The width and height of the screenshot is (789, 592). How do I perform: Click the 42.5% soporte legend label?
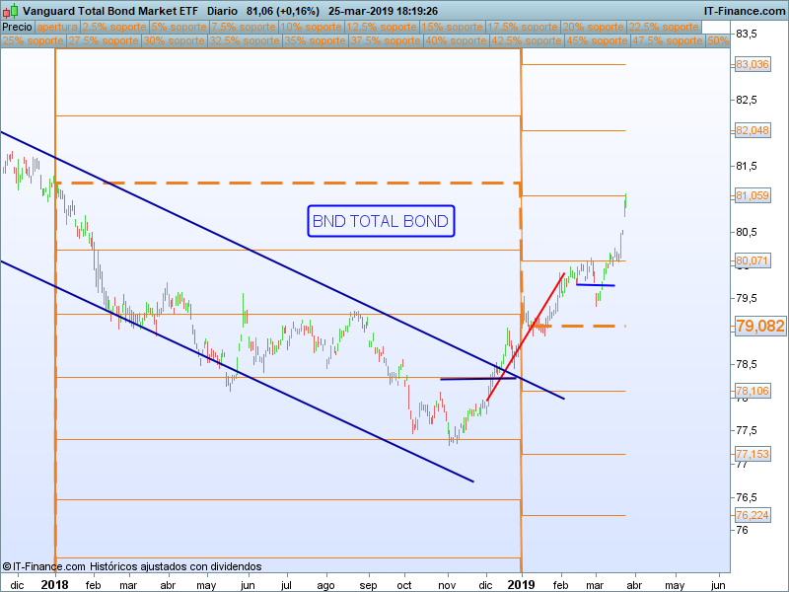click(x=527, y=40)
